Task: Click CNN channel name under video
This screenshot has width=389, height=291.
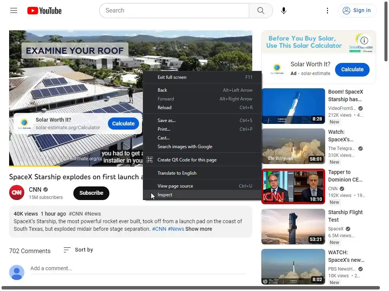Action: click(x=35, y=189)
